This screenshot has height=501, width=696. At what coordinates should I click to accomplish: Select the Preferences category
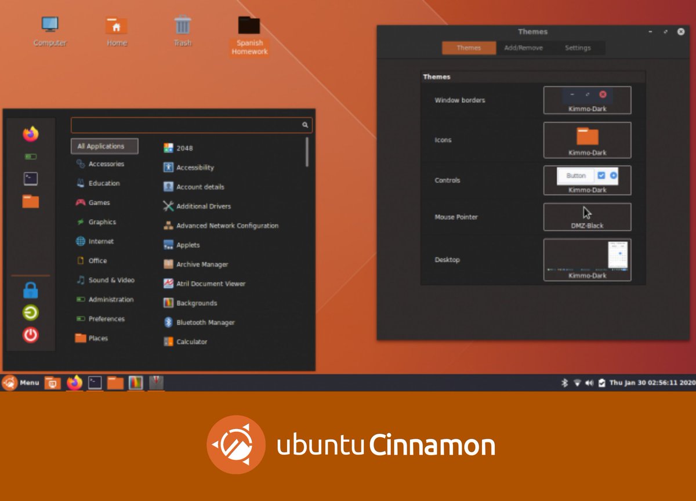click(100, 319)
